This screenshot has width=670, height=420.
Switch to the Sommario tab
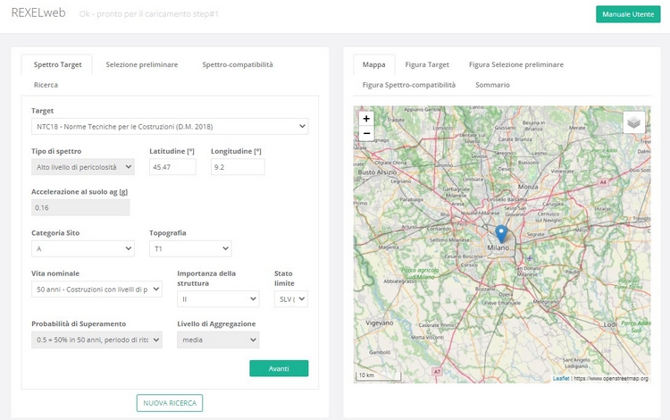tap(492, 85)
